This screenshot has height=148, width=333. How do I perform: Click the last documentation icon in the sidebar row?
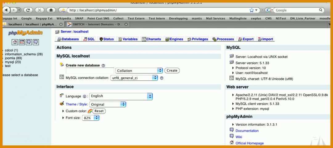point(36,42)
